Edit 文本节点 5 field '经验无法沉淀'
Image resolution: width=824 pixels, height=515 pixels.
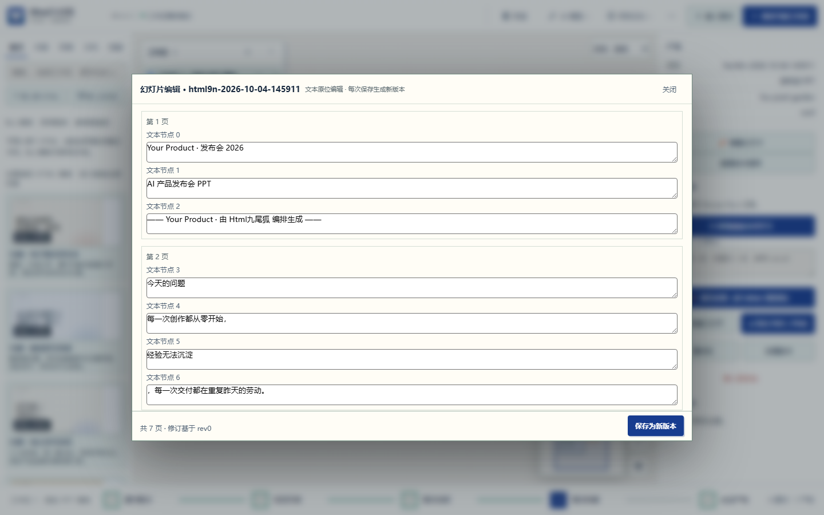(411, 359)
